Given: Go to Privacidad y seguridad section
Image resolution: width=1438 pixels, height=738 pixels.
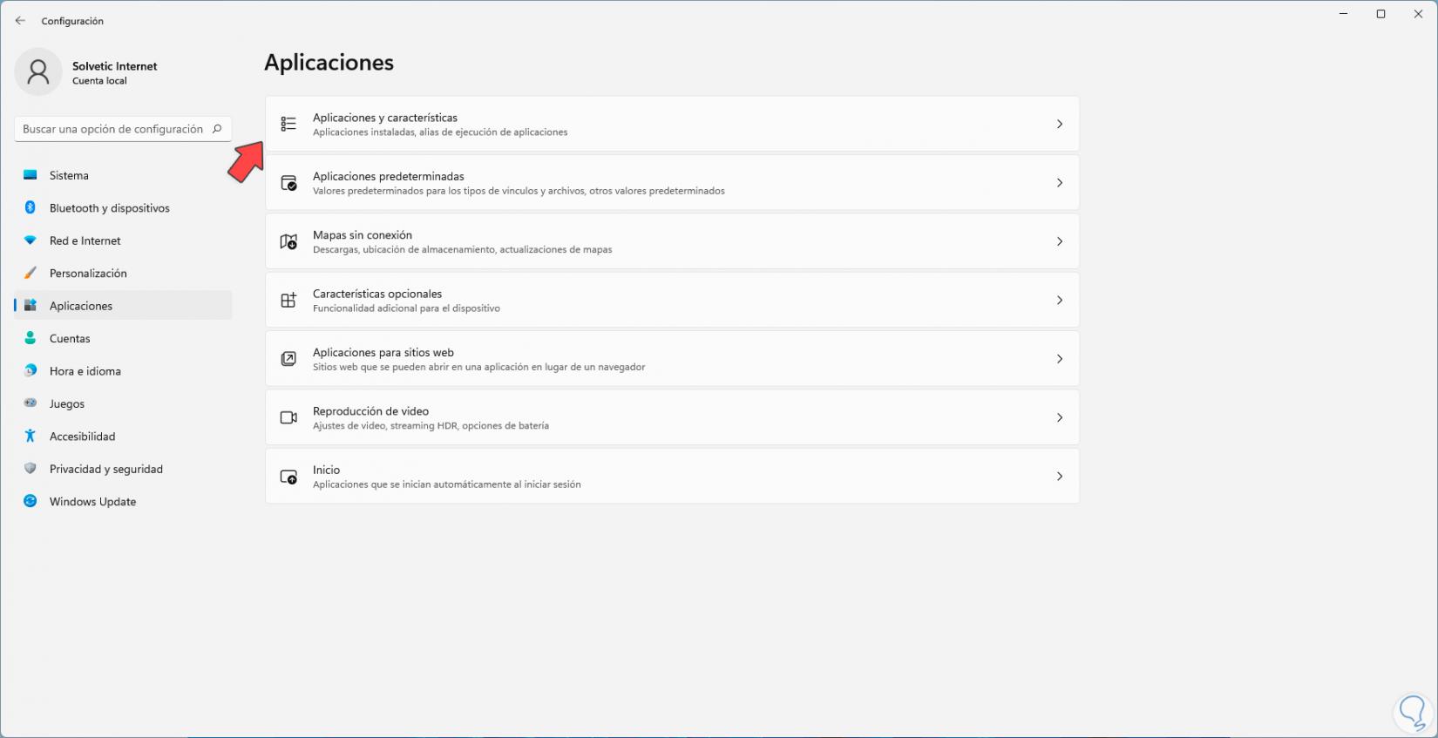Looking at the screenshot, I should [105, 470].
